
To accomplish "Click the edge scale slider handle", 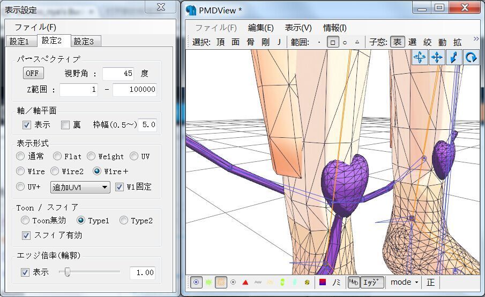I will tap(68, 272).
